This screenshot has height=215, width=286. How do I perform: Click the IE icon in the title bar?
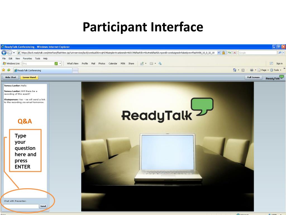click(x=3, y=47)
